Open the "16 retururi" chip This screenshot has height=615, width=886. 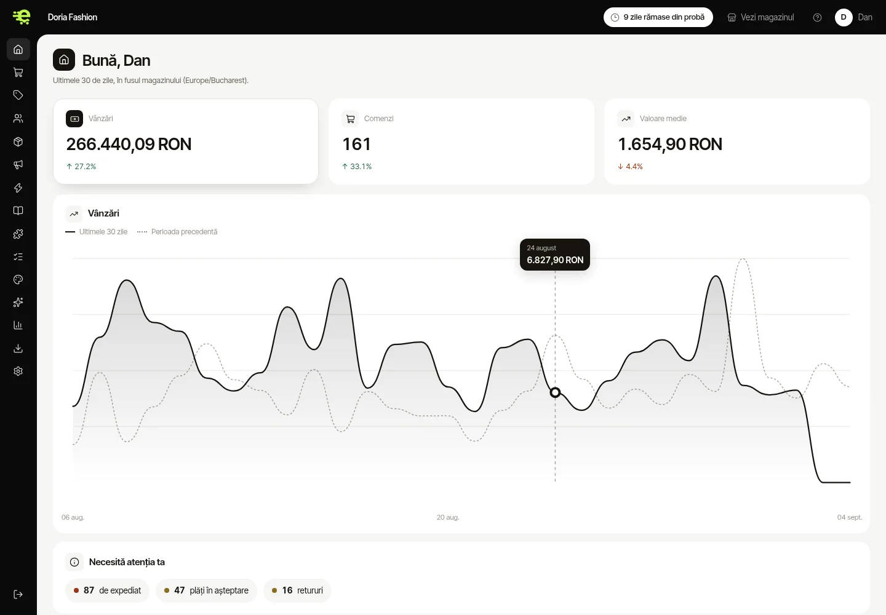click(297, 590)
